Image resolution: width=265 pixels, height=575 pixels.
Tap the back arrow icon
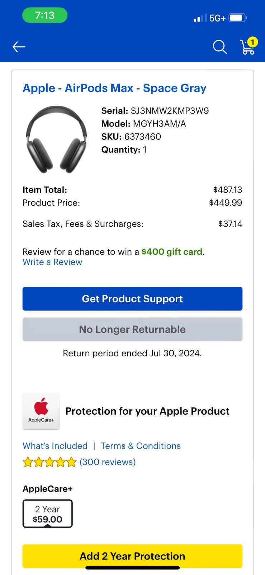click(19, 47)
